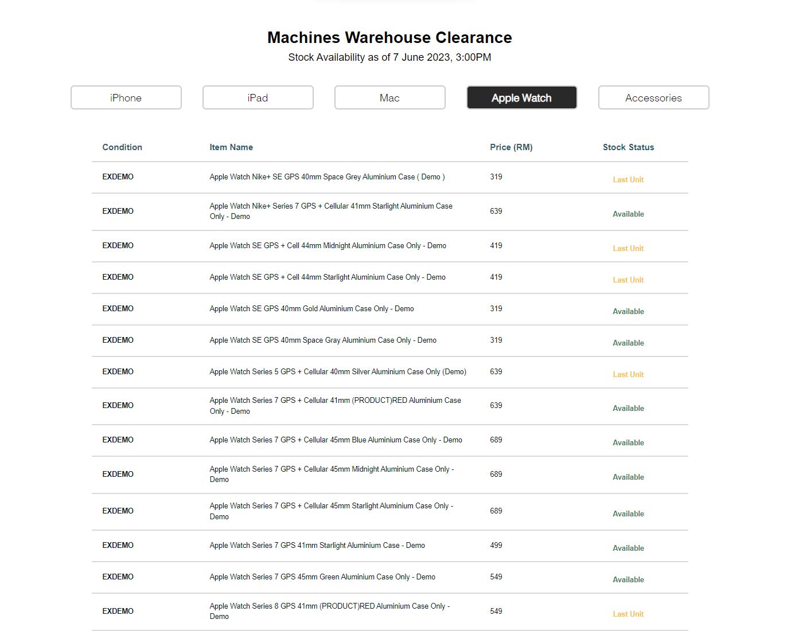
Task: Click Available status for Series 7 41mm Starlight
Action: (x=628, y=548)
